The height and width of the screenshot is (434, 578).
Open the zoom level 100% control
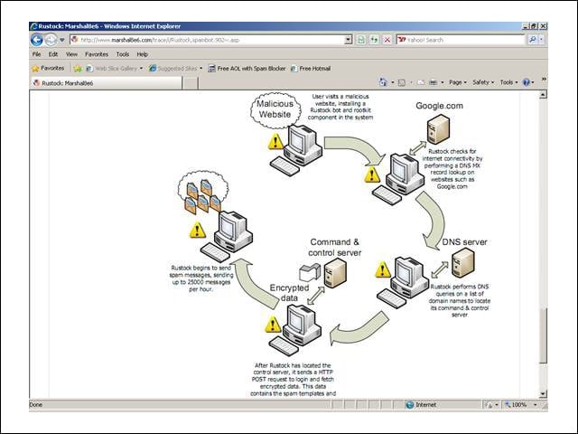516,405
